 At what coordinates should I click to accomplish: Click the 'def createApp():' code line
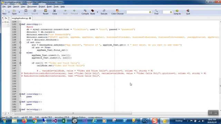coord(31,94)
